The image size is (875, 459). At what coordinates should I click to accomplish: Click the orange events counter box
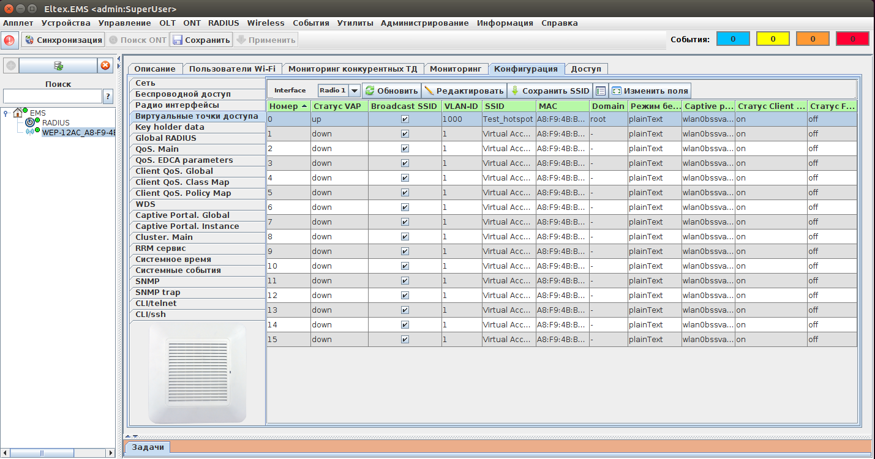coord(813,39)
